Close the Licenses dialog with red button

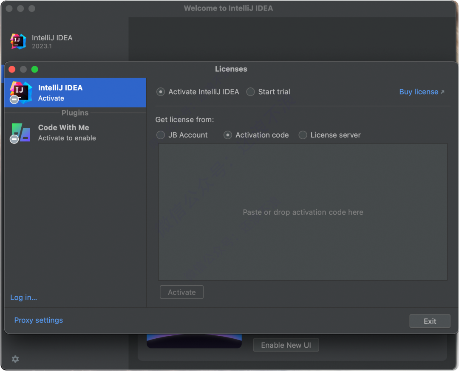point(12,69)
